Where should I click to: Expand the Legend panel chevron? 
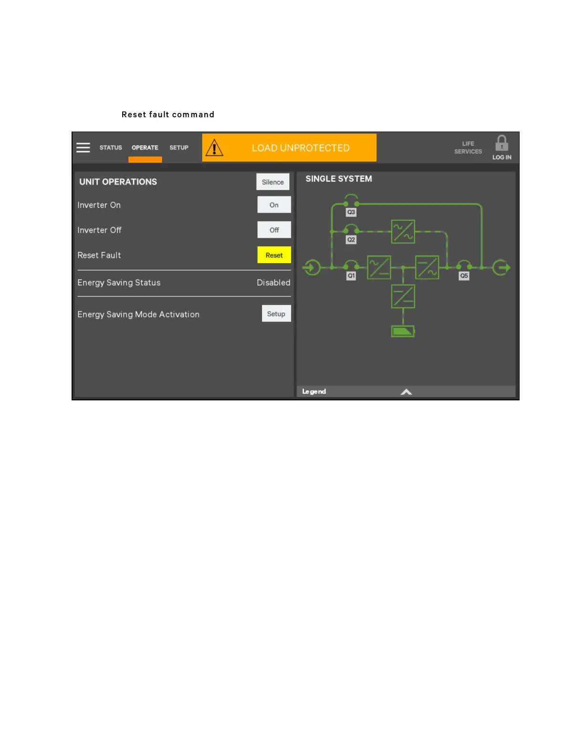tap(406, 392)
